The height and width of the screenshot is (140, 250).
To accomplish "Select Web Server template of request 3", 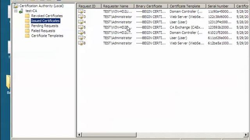I will coord(187,17).
